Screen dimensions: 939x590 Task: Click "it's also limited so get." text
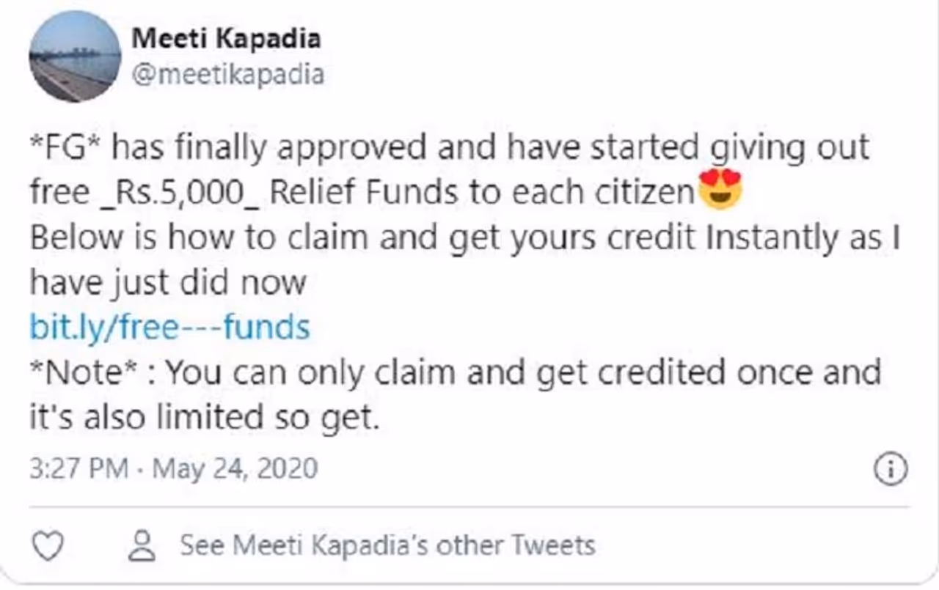[205, 418]
